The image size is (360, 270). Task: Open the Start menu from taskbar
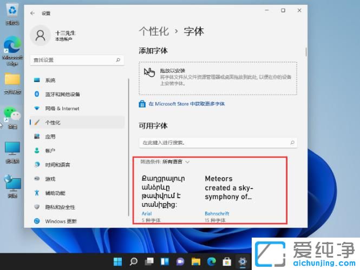pos(118,261)
